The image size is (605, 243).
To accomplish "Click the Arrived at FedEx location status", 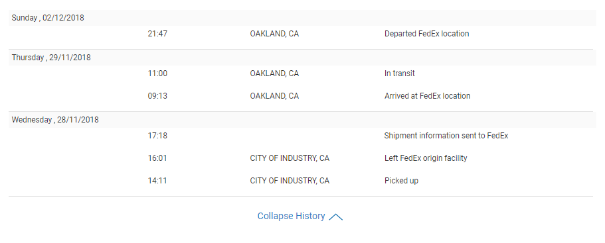I will 427,96.
